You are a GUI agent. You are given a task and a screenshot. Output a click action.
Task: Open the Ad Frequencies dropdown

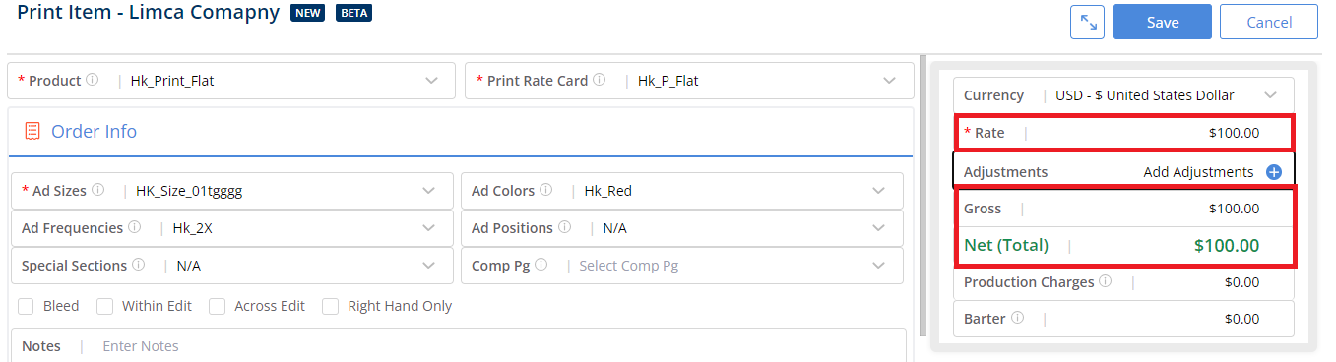tap(231, 228)
